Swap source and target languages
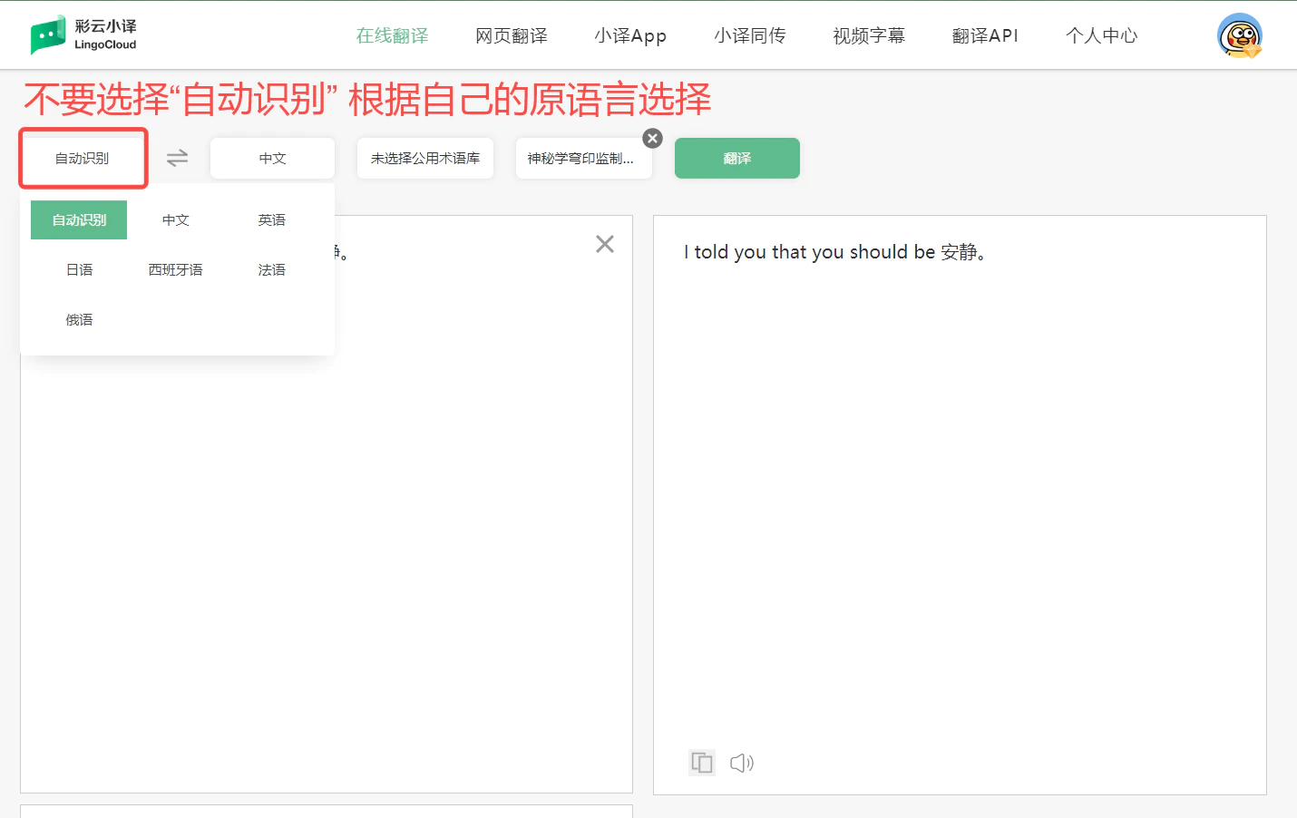Viewport: 1297px width, 818px height. tap(177, 158)
